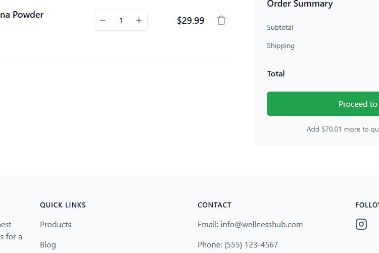Screen dimensions: 379x253
Task: Click the QUICK LINKS footer heading
Action: pyautogui.click(x=63, y=205)
